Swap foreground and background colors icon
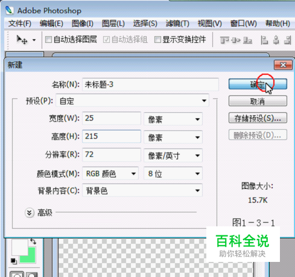Screen dimensions: 295x277 coord(33,241)
